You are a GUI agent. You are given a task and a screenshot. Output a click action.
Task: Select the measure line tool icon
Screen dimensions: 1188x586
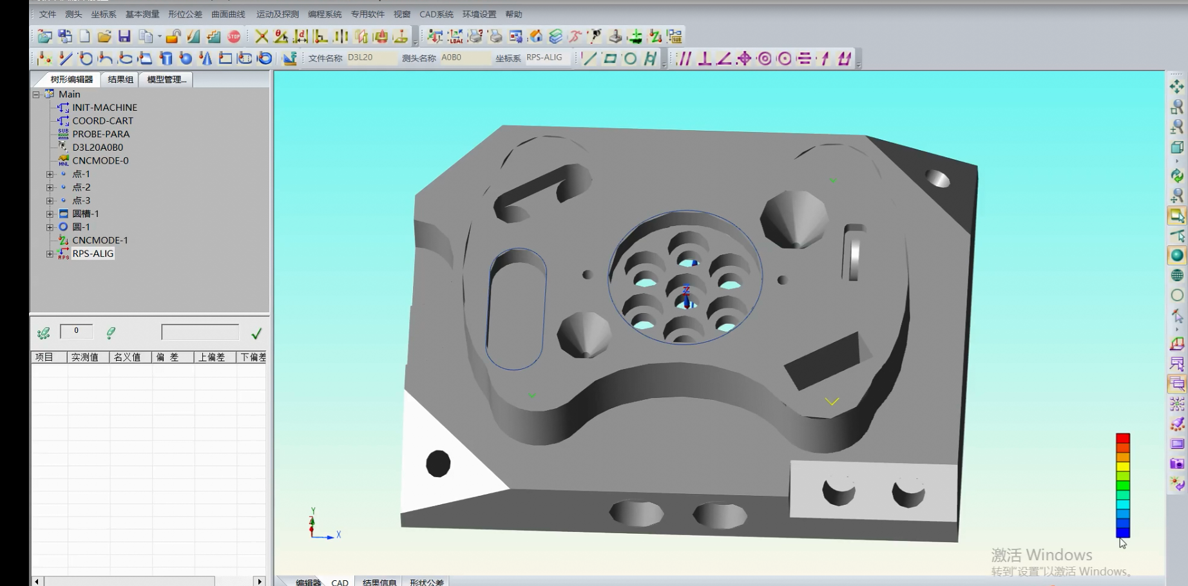[66, 59]
